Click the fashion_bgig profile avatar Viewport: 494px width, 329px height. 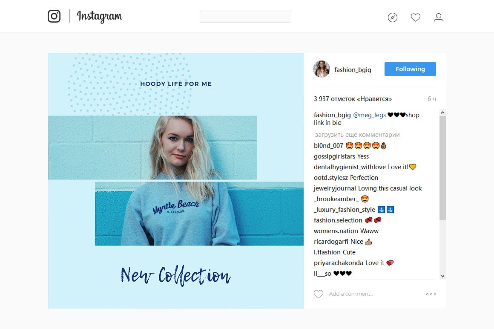[x=322, y=69]
